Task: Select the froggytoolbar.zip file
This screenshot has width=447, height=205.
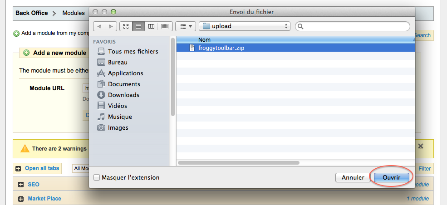Action: click(221, 48)
